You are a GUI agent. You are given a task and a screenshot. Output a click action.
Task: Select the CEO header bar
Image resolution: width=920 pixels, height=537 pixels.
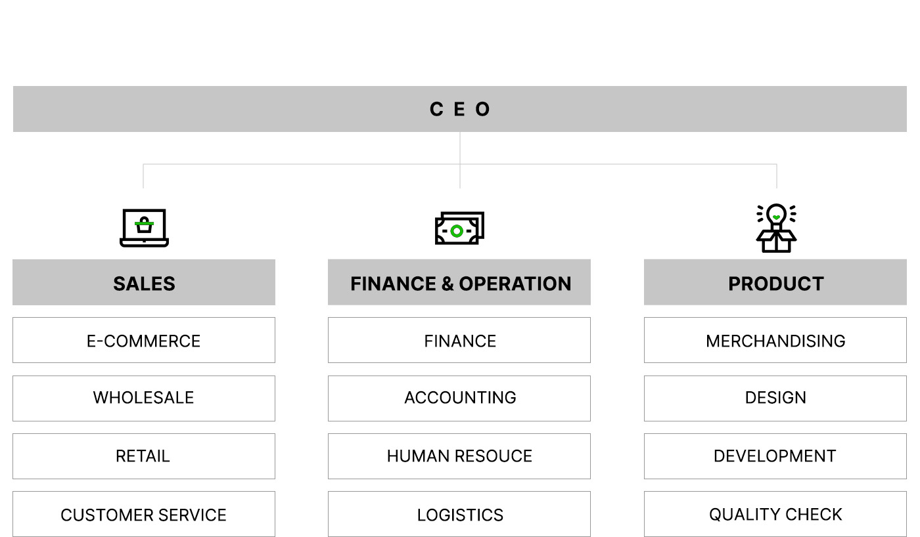(460, 109)
